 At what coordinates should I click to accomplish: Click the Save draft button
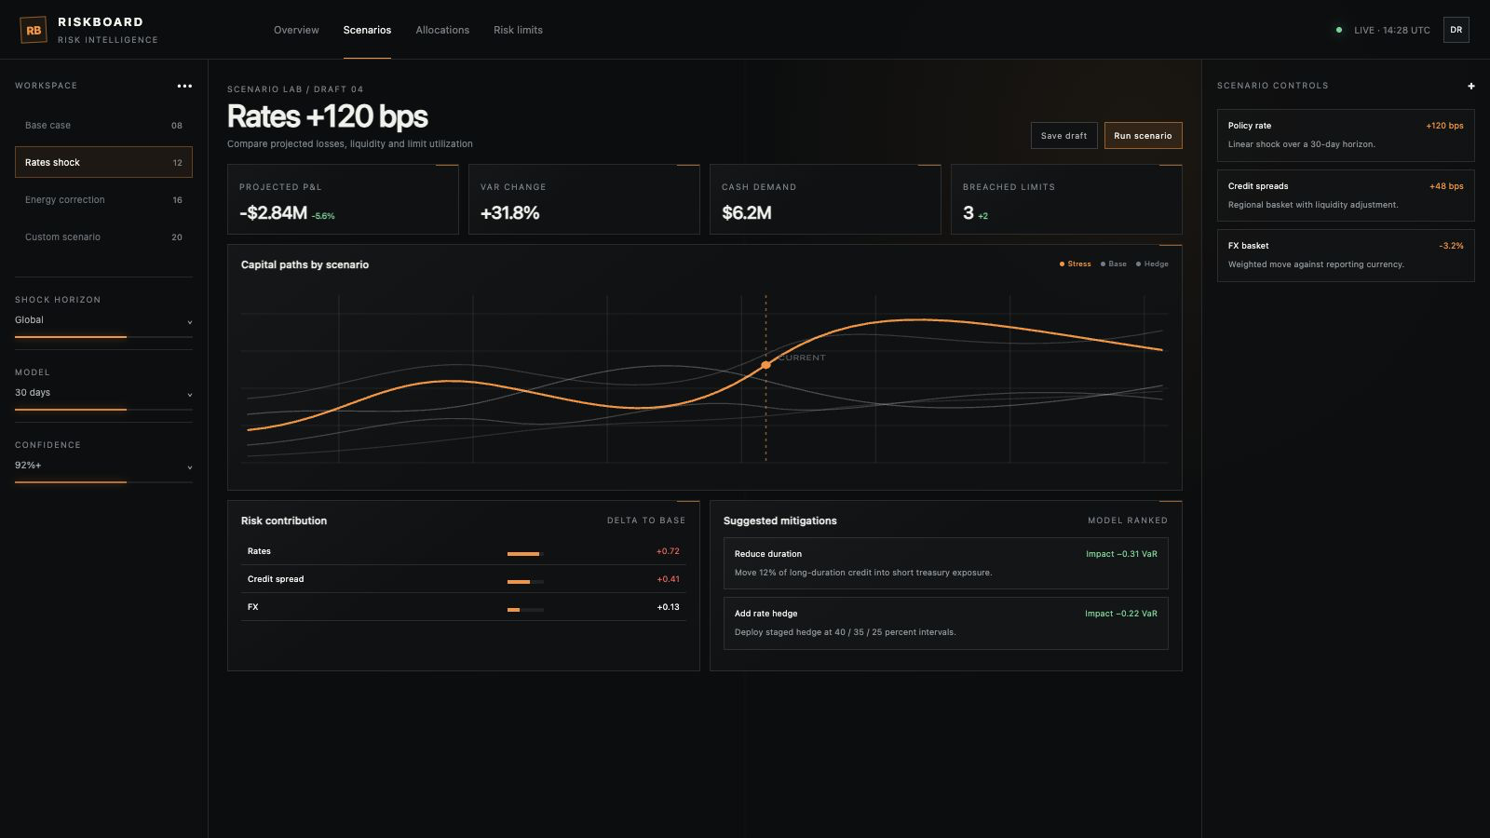pyautogui.click(x=1063, y=136)
